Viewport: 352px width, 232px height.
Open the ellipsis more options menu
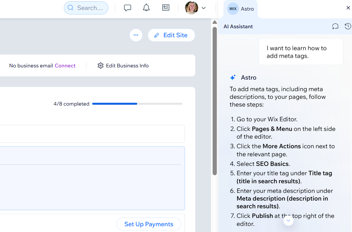point(136,35)
